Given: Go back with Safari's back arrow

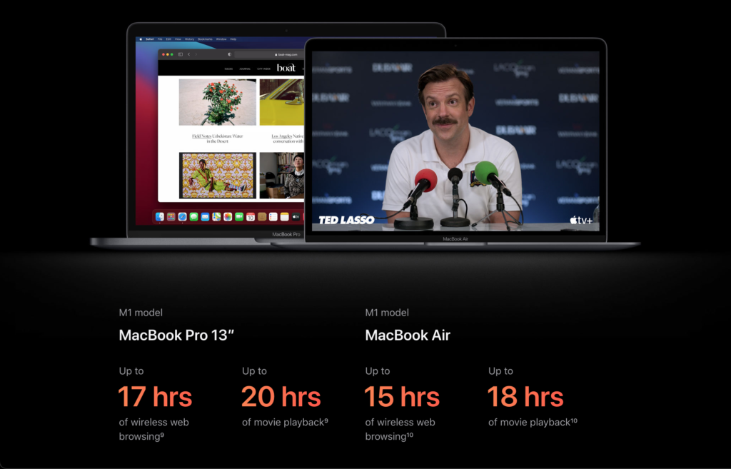Looking at the screenshot, I should pyautogui.click(x=188, y=54).
